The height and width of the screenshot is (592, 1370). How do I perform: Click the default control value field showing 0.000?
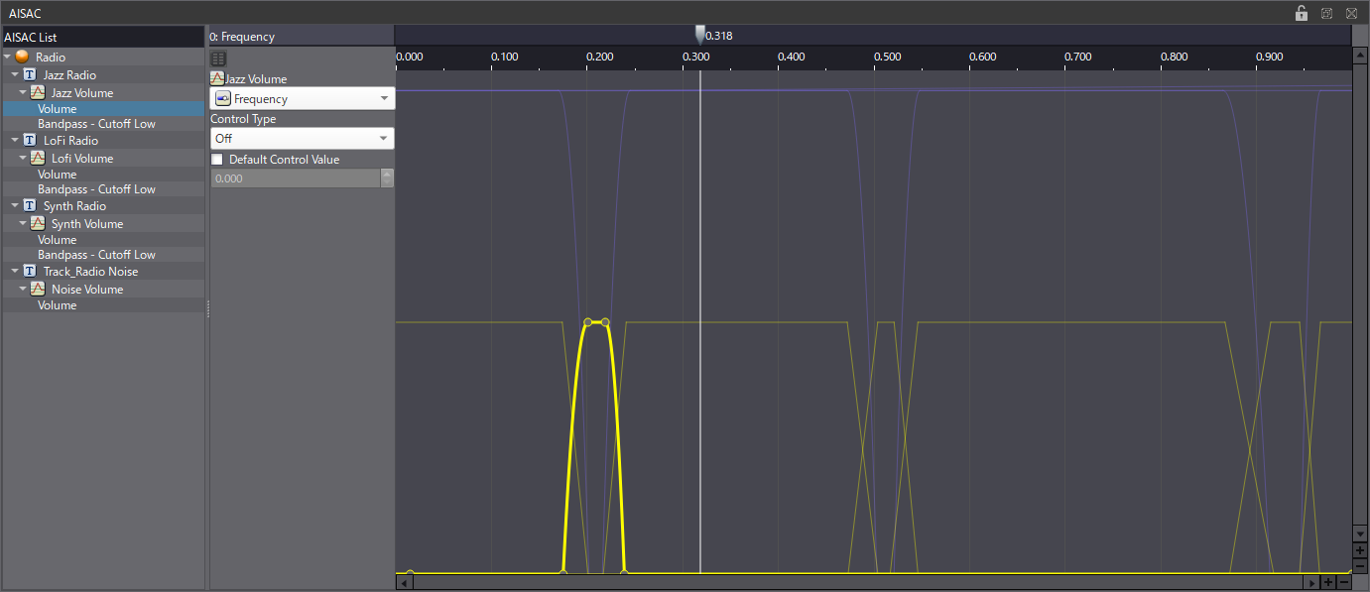[x=295, y=178]
